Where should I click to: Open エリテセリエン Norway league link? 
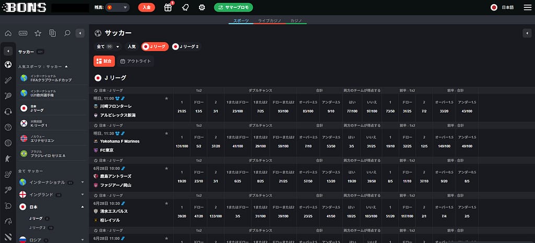[x=51, y=138]
